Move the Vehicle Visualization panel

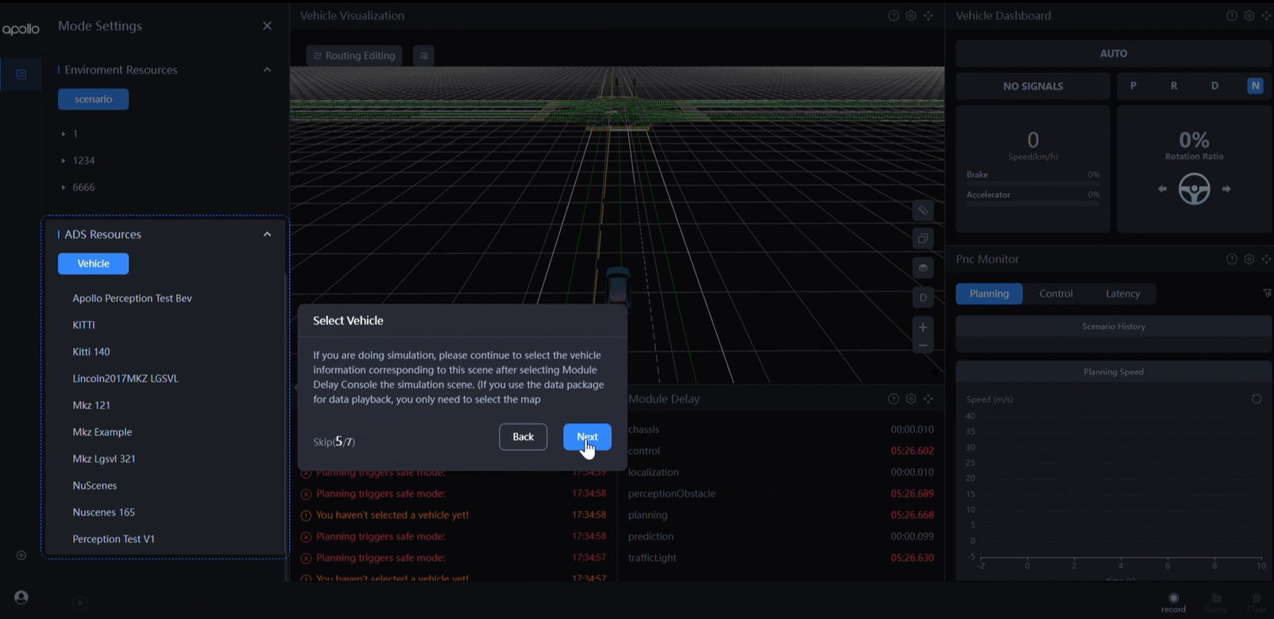pyautogui.click(x=928, y=16)
